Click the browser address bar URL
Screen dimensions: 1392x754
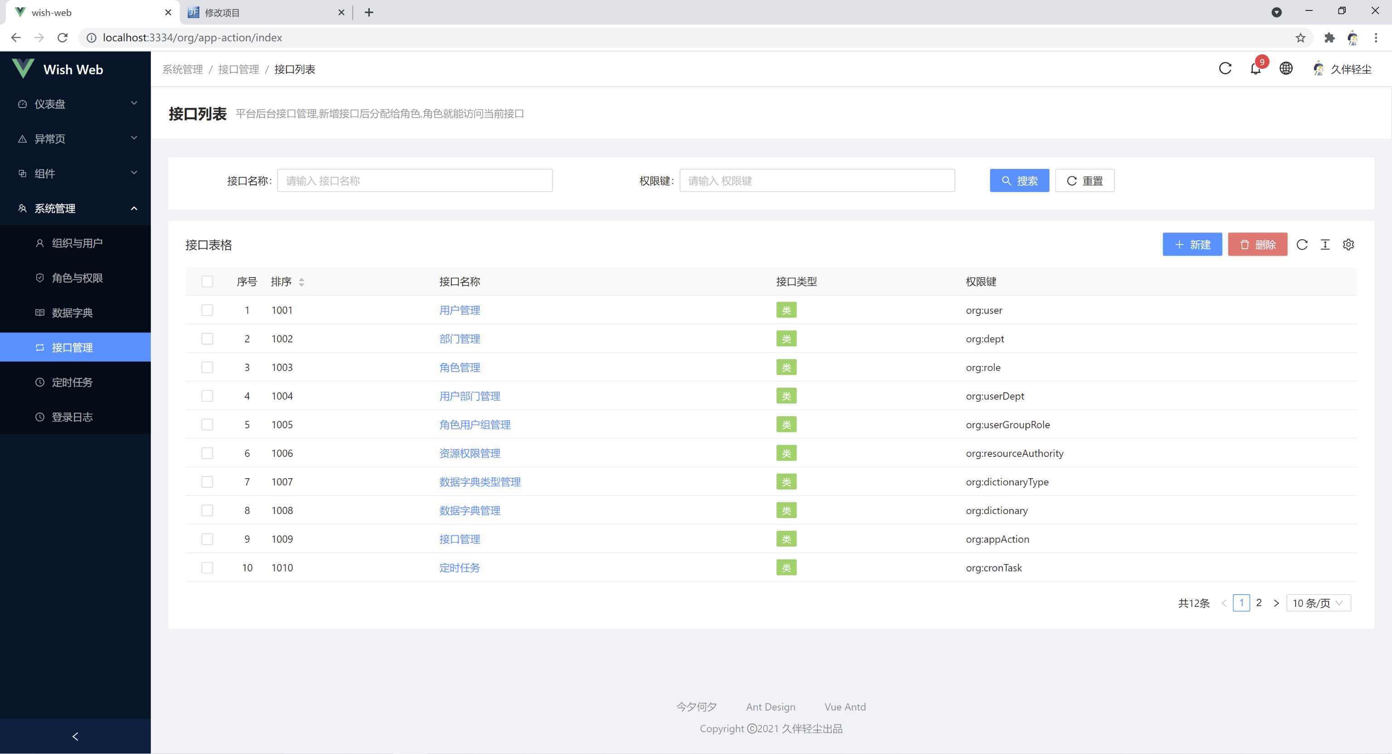[193, 38]
